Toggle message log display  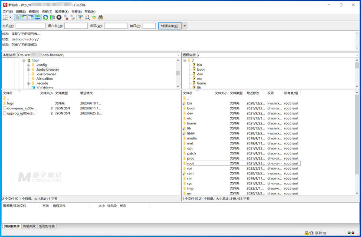[x=17, y=17]
